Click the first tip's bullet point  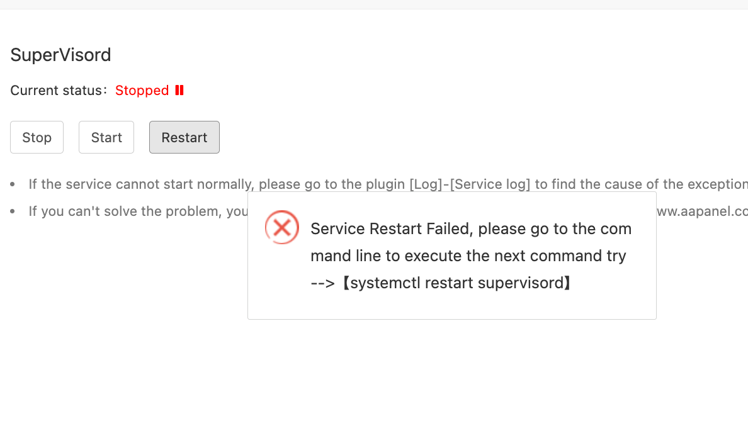pyautogui.click(x=13, y=185)
